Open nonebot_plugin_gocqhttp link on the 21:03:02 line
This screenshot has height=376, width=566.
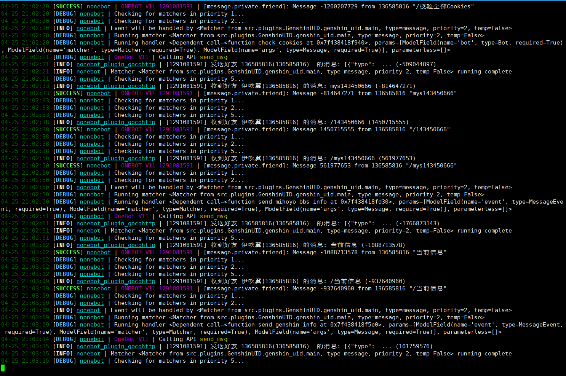pos(116,245)
